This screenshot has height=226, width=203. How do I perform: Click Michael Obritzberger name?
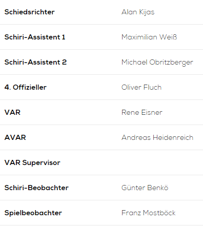click(157, 63)
